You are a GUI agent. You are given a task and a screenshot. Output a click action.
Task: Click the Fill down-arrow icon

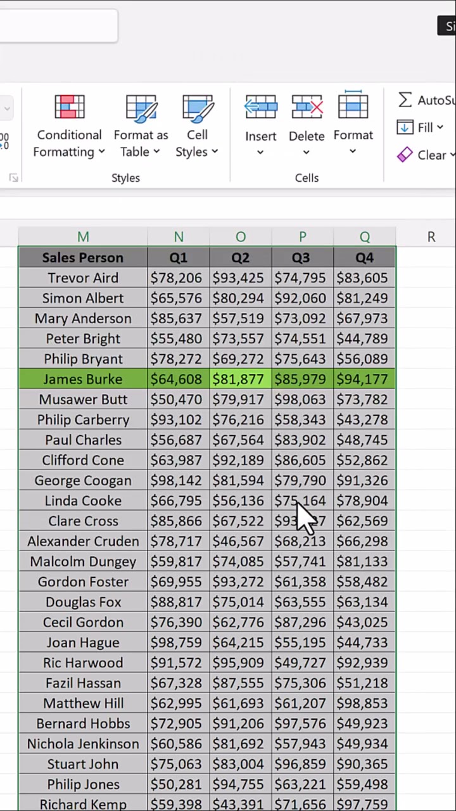pyautogui.click(x=405, y=127)
